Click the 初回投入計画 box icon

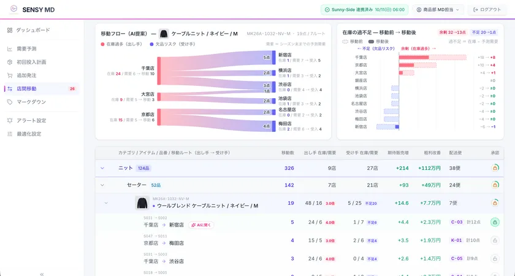(10, 62)
